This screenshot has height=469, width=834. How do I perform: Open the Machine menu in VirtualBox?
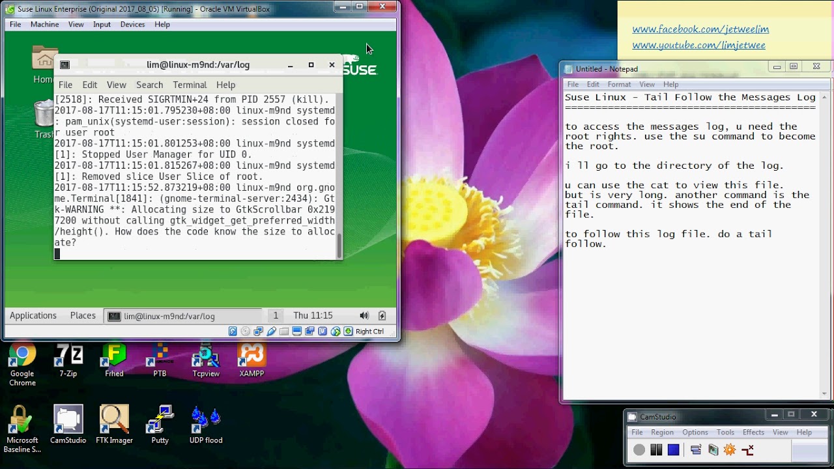(x=45, y=24)
